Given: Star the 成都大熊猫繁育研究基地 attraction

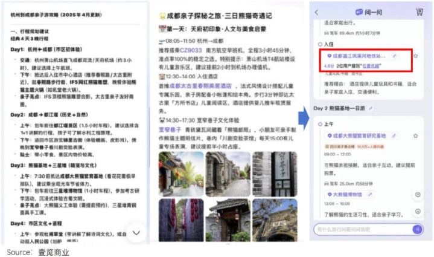Looking at the screenshot, I should tap(415, 135).
